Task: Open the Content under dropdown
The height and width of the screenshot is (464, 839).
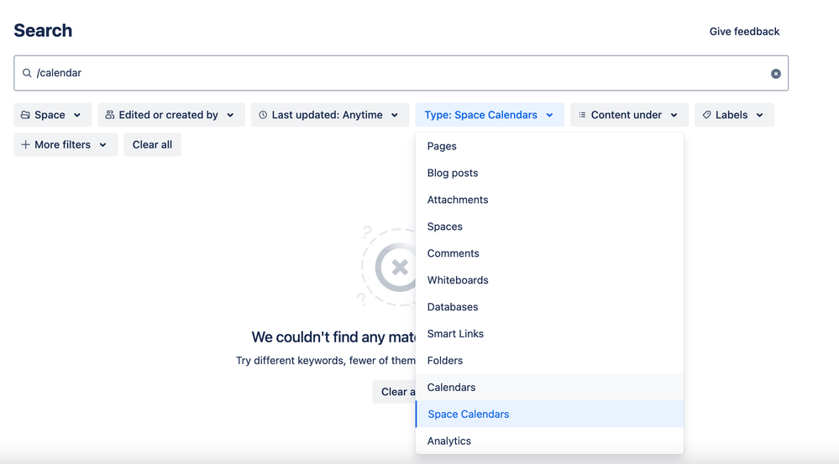Action: pyautogui.click(x=629, y=115)
